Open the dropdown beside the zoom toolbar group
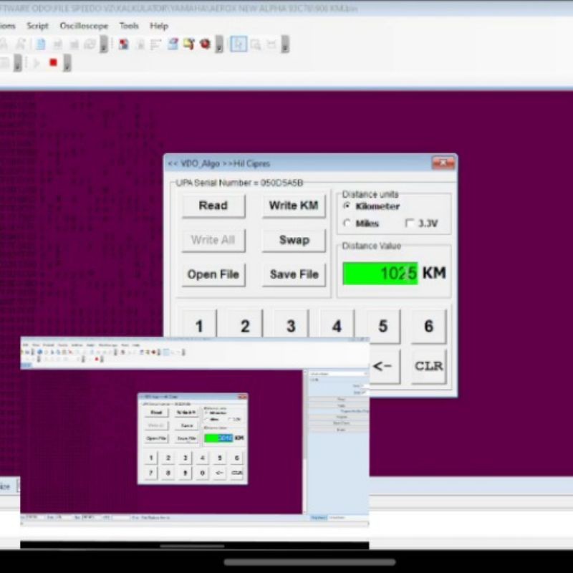The height and width of the screenshot is (573, 573). pyautogui.click(x=285, y=44)
